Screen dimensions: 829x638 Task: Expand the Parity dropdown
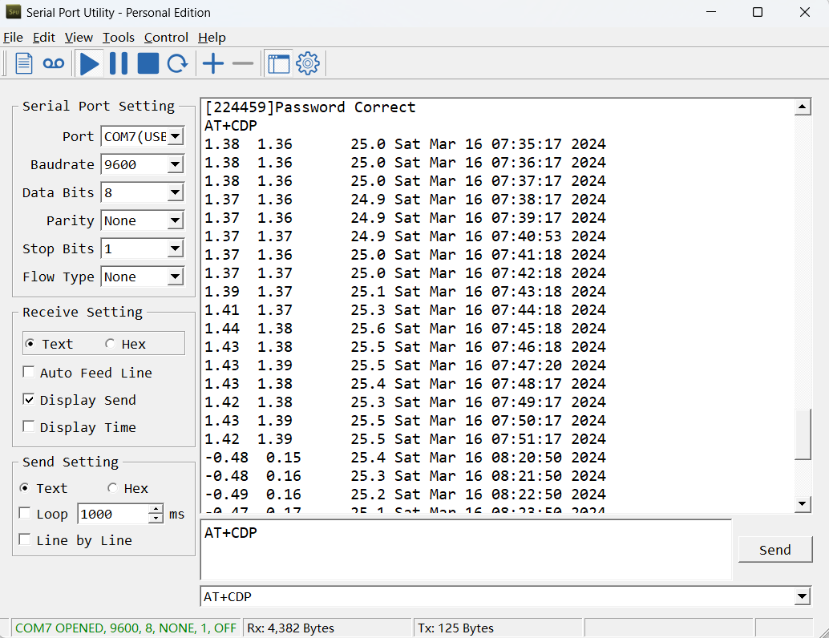coord(176,220)
